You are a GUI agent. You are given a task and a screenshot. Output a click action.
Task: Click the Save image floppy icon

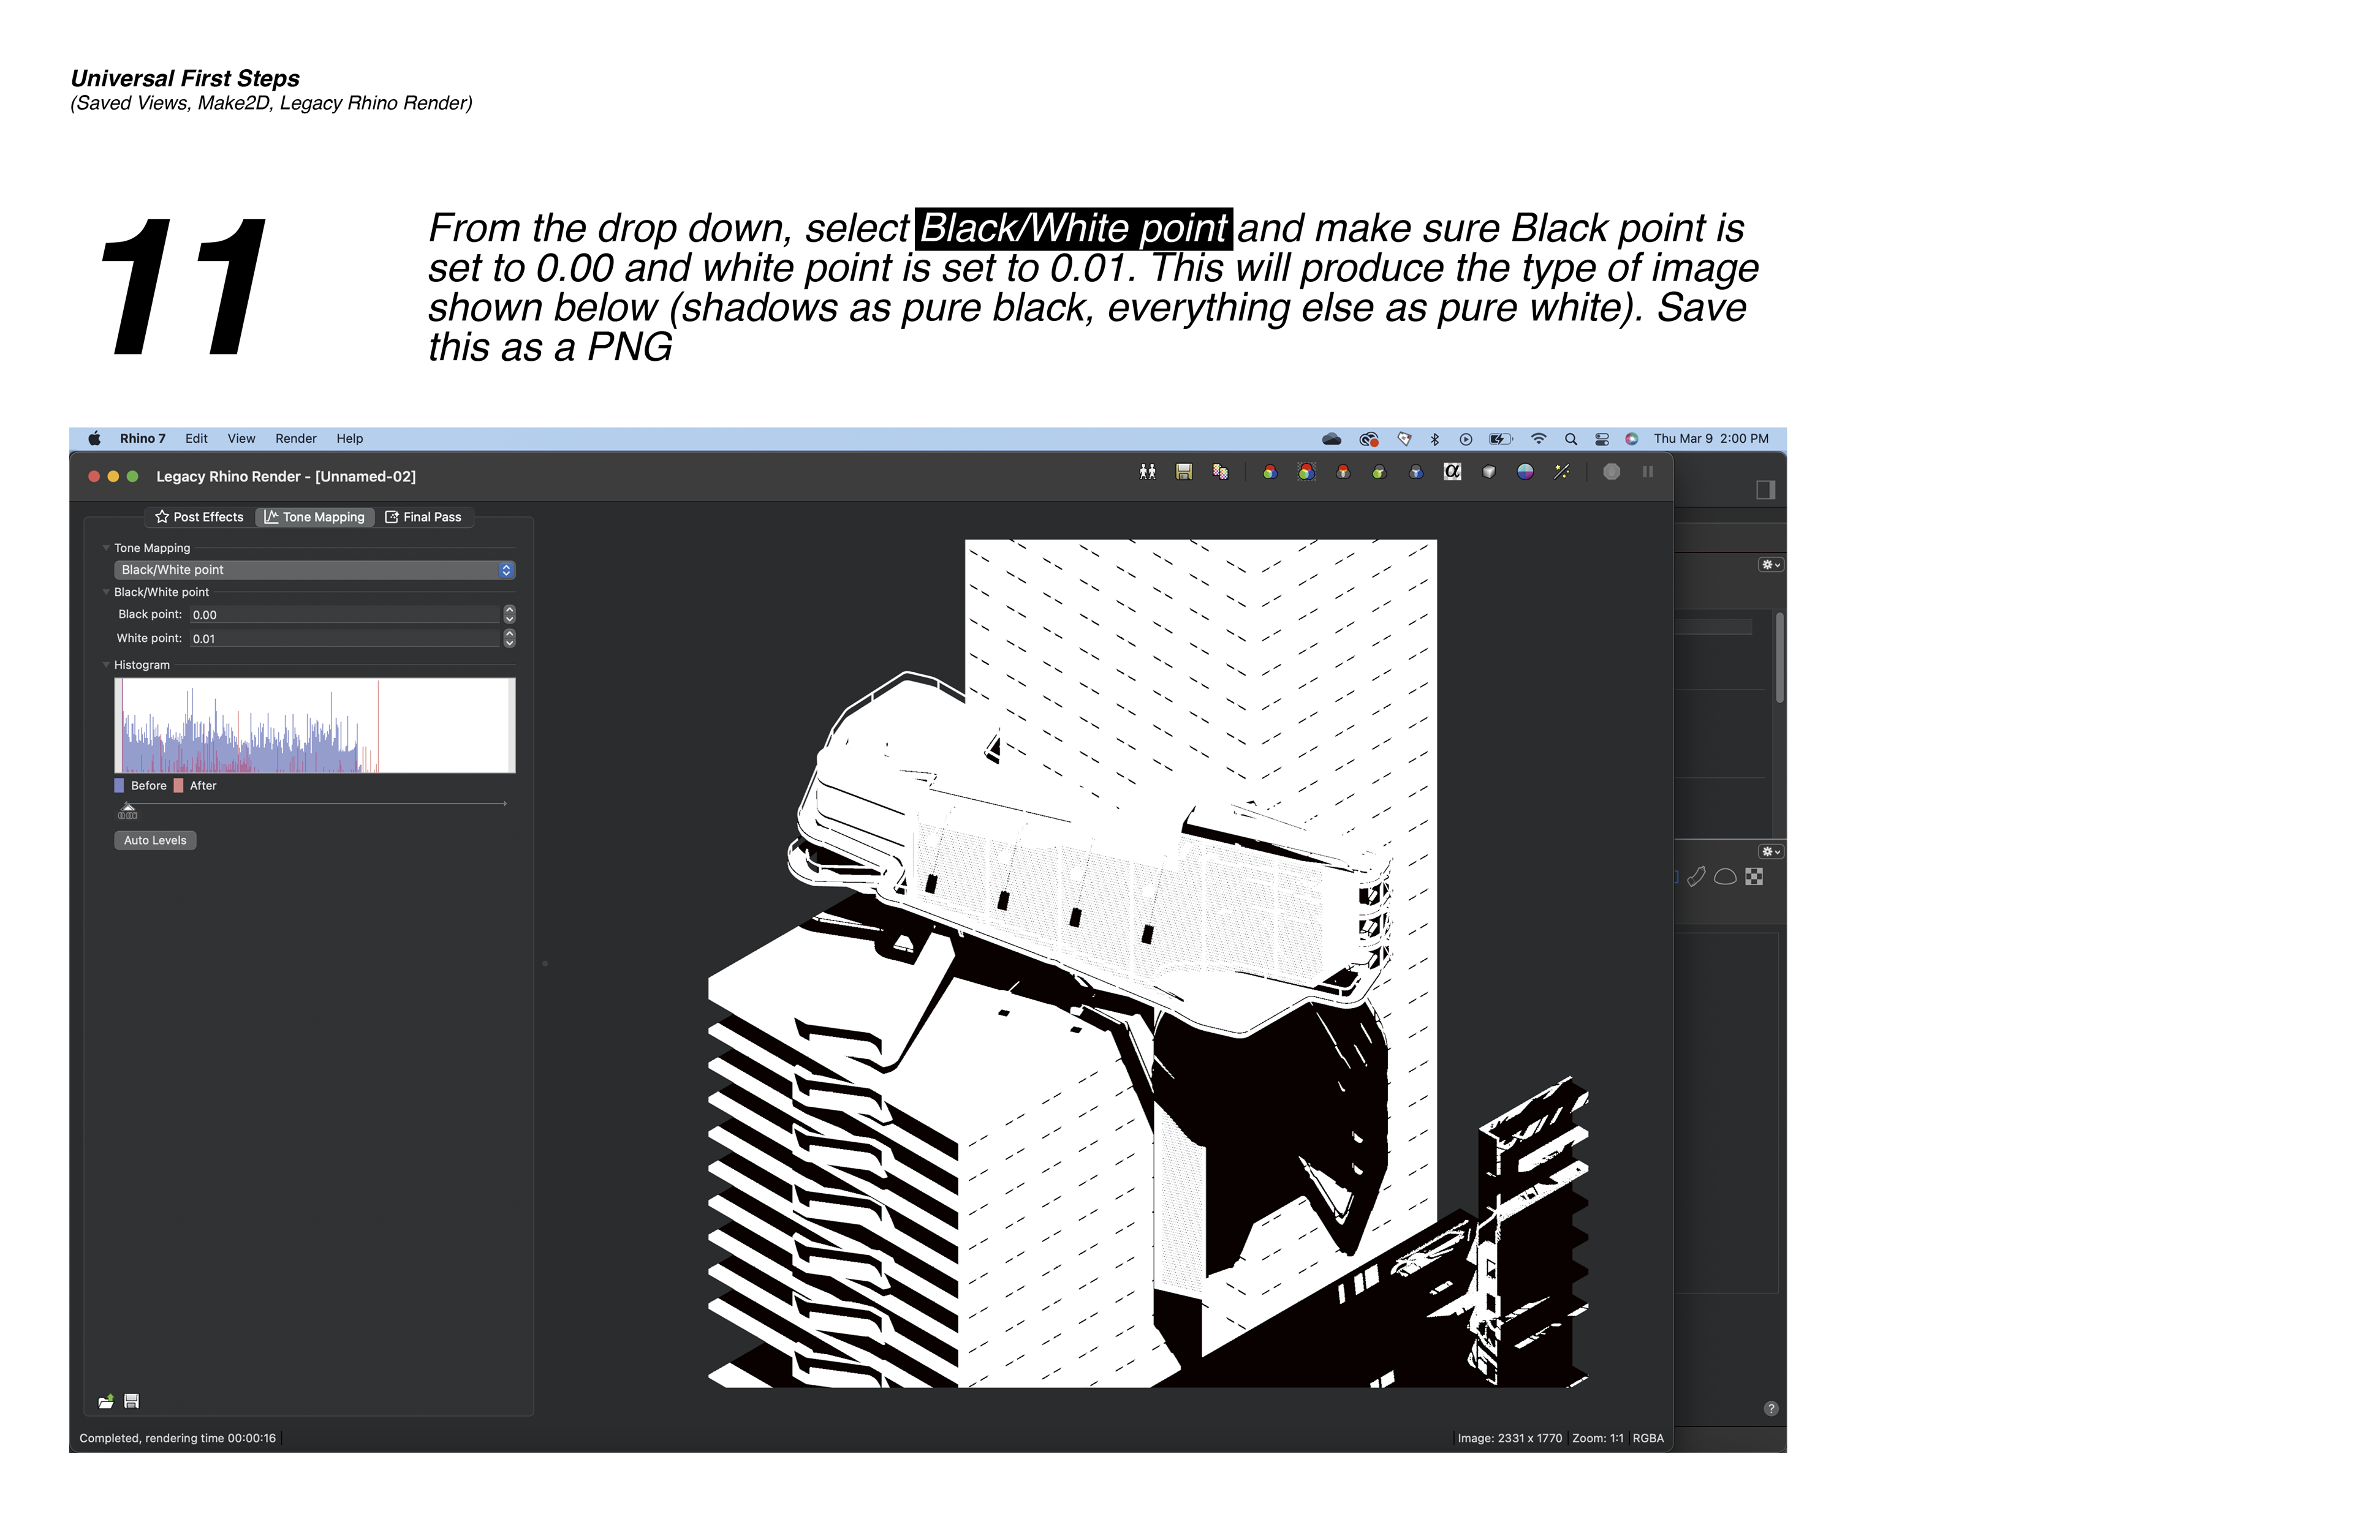pos(1183,472)
